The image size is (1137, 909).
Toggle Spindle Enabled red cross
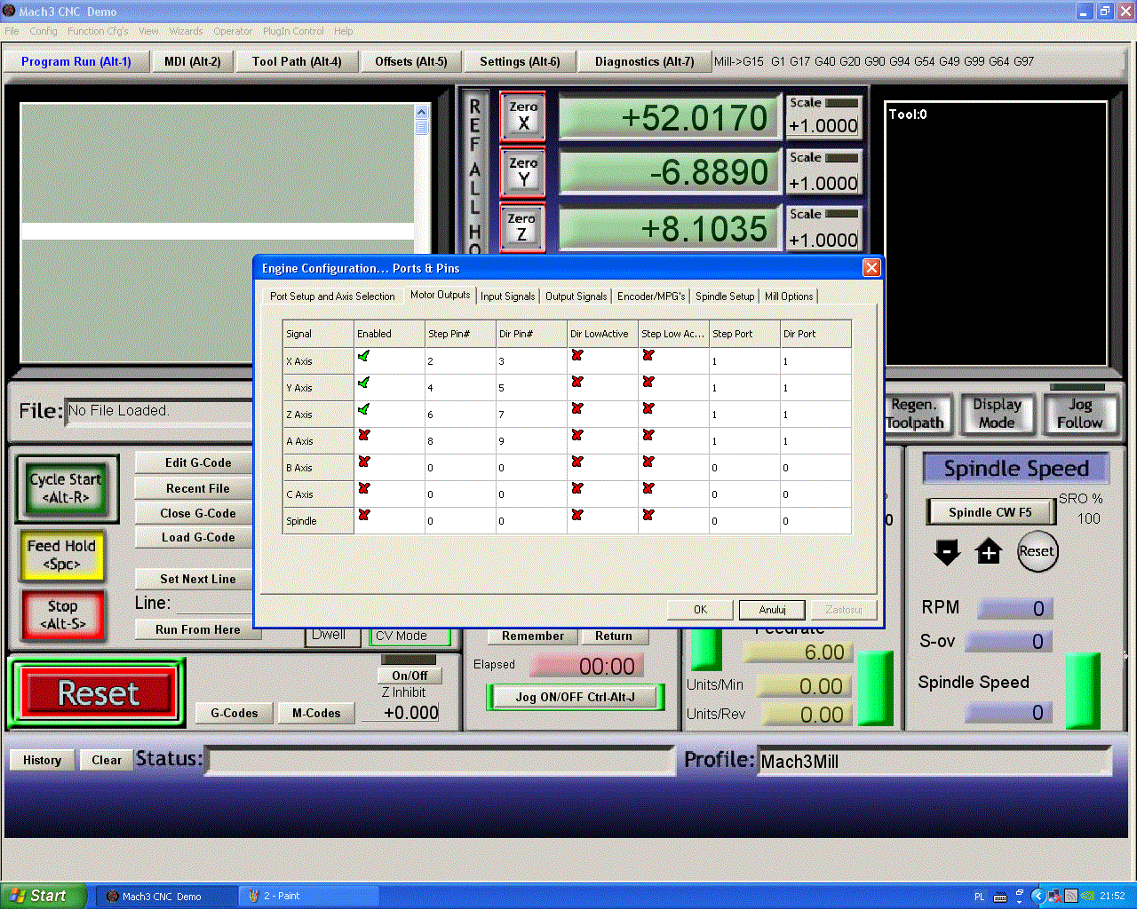pyautogui.click(x=363, y=515)
